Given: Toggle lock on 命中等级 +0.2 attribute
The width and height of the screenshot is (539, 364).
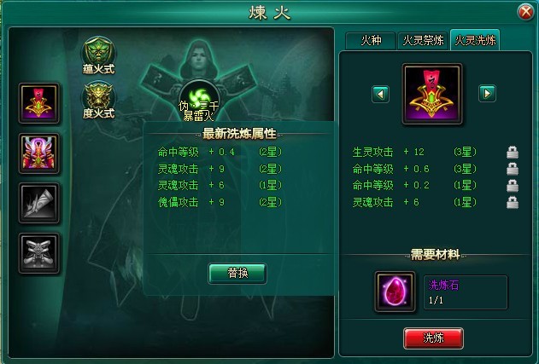Looking at the screenshot, I should pos(513,186).
